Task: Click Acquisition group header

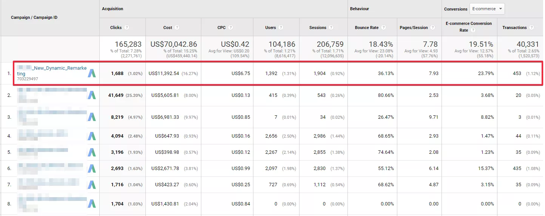Action: click(x=113, y=9)
